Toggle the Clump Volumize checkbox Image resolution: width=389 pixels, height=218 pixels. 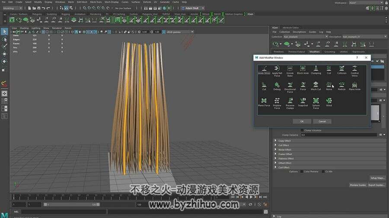302,130
